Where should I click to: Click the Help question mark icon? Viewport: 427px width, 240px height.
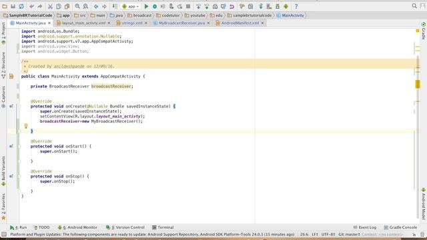click(x=296, y=6)
